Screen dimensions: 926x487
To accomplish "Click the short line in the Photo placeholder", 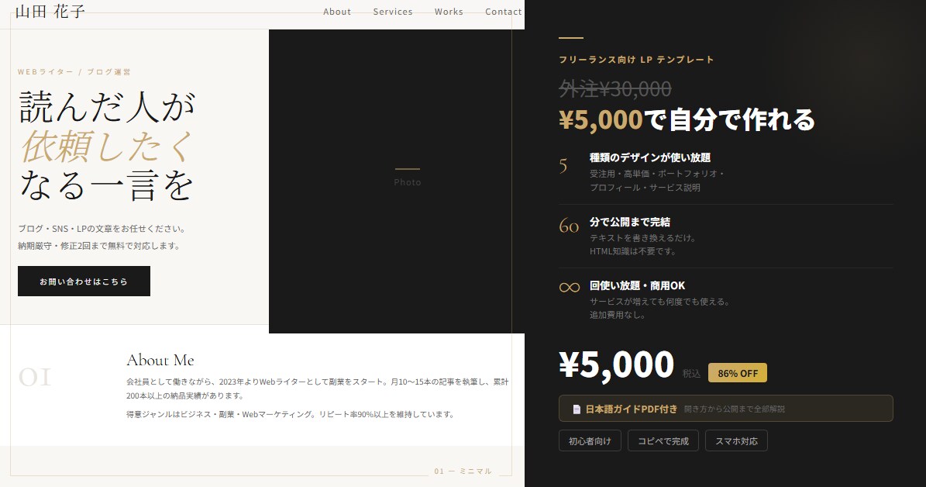I will pos(408,169).
